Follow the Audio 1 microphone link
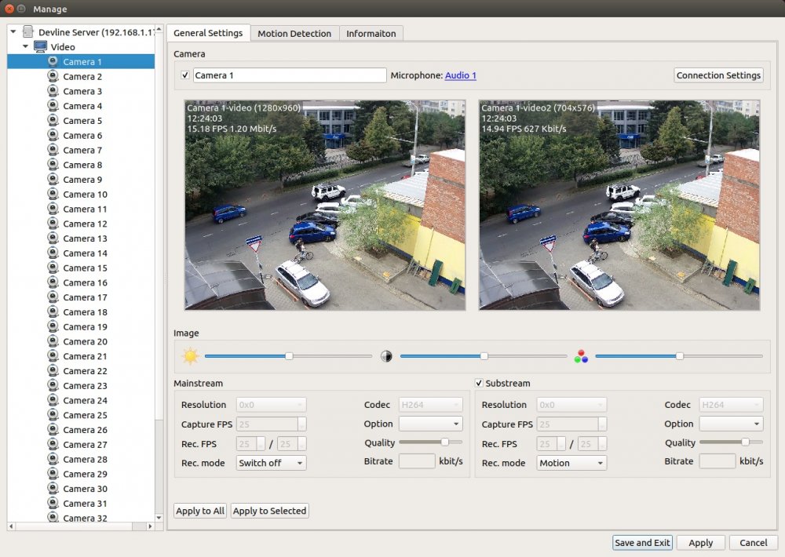 coord(461,75)
